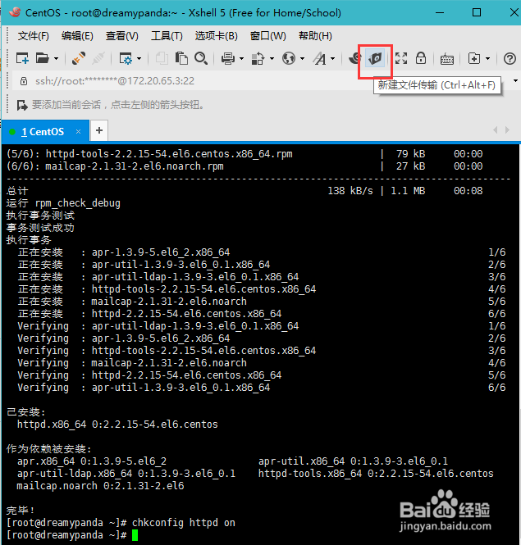
Task: Expand the Encoding globe dropdown arrow
Action: click(302, 58)
